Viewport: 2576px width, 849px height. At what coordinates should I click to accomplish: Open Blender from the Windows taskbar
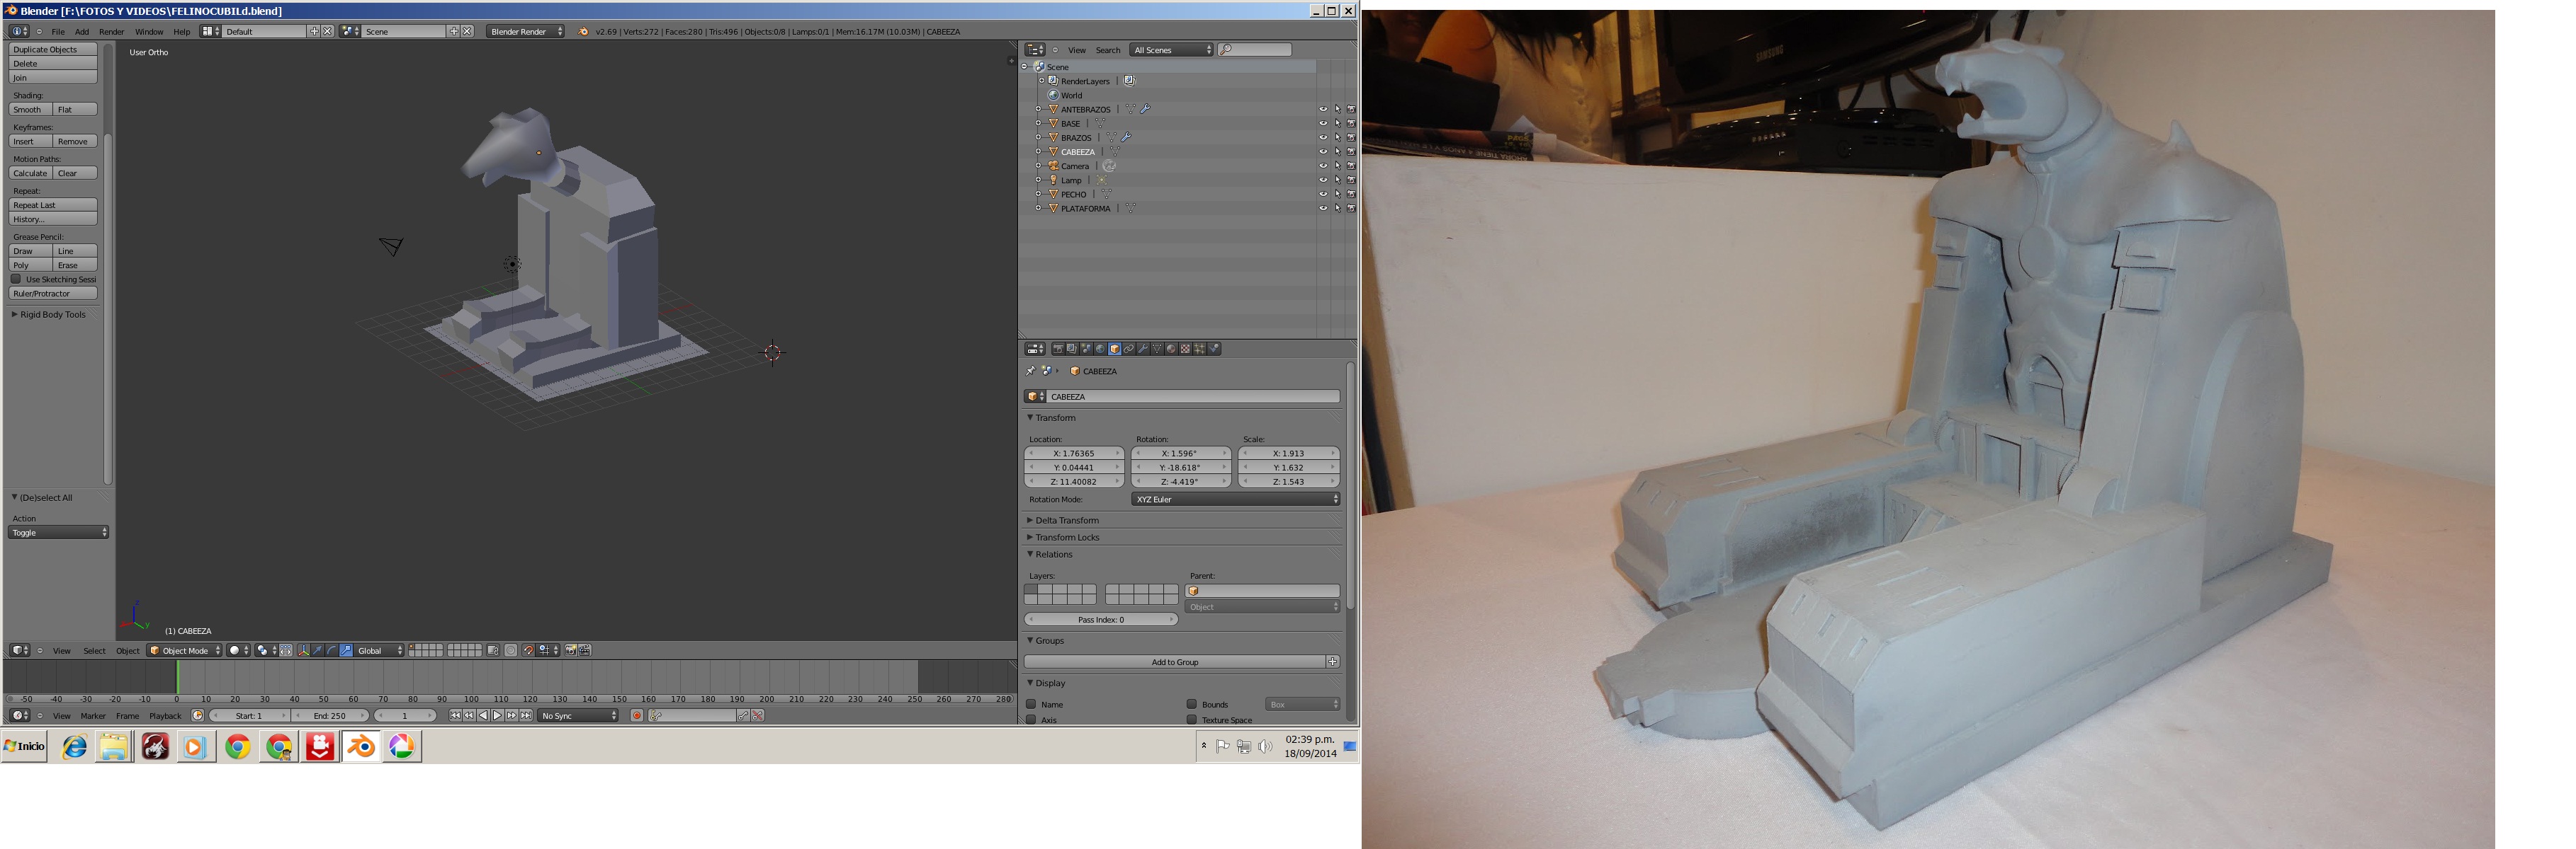[361, 746]
